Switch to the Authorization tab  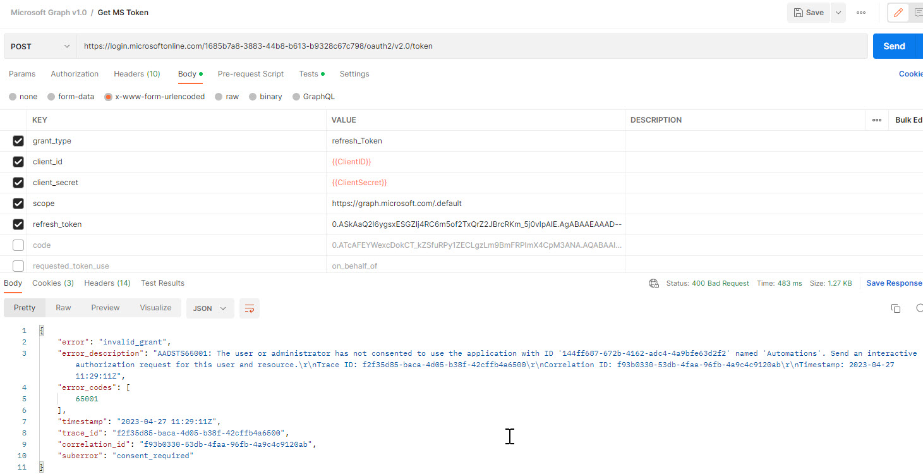pos(75,74)
